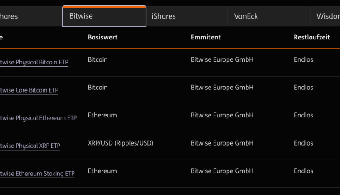Select the cut-off tab left of Bitwise
Image resolution: width=340 pixels, height=195 pixels.
click(27, 16)
